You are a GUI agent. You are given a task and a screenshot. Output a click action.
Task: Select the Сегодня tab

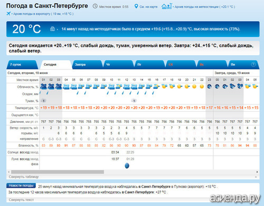point(56,65)
